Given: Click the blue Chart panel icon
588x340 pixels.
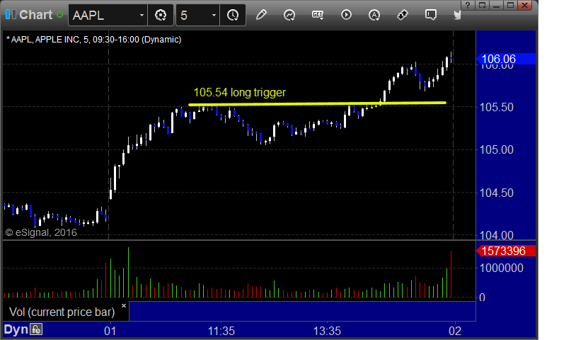Looking at the screenshot, I should [11, 15].
